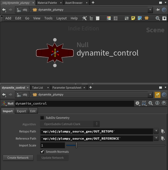
Task: Uncheck the Smooth Normals checkbox
Action: click(x=42, y=152)
